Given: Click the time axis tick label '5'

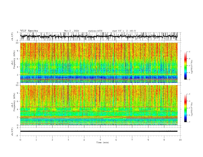Looking at the screenshot, I should pos(100,140).
